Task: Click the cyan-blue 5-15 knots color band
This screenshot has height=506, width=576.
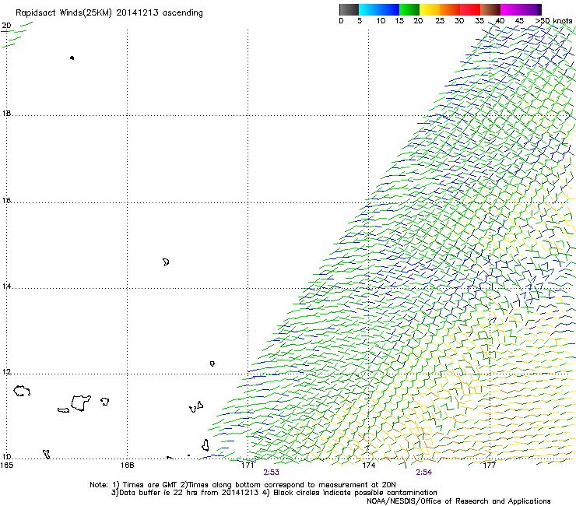Action: (x=379, y=9)
